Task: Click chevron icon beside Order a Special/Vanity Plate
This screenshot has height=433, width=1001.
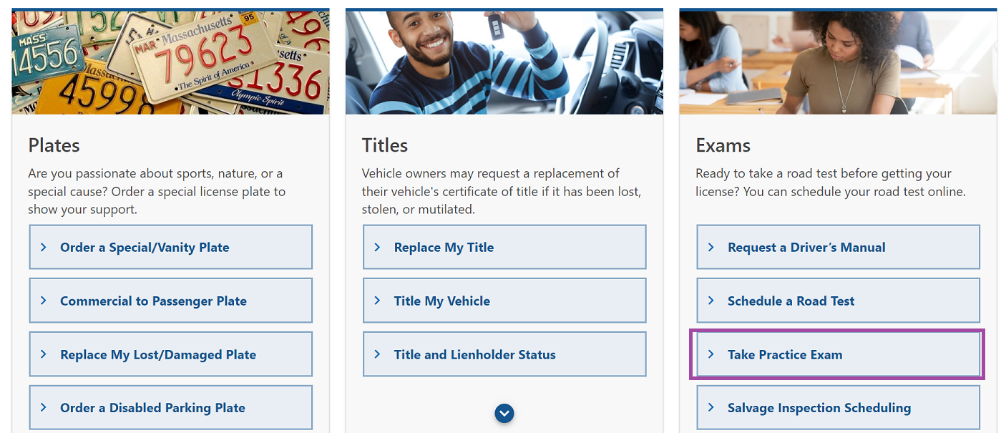Action: (44, 247)
